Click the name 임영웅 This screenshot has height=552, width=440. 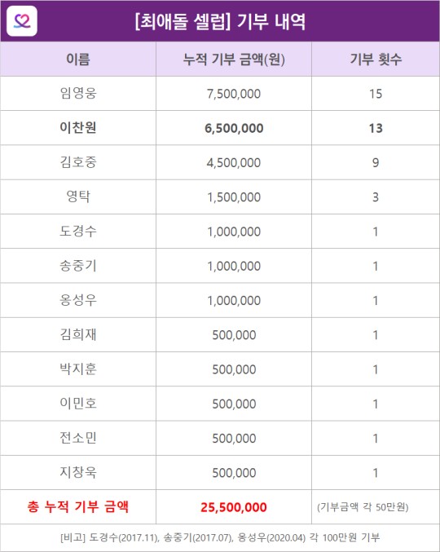pos(78,93)
